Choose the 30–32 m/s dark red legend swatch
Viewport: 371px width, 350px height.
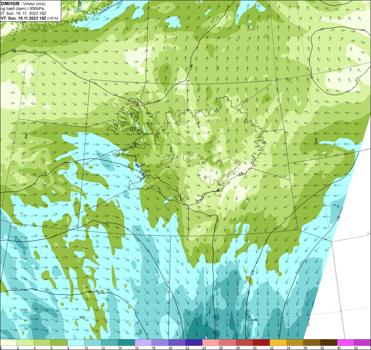pos(261,342)
